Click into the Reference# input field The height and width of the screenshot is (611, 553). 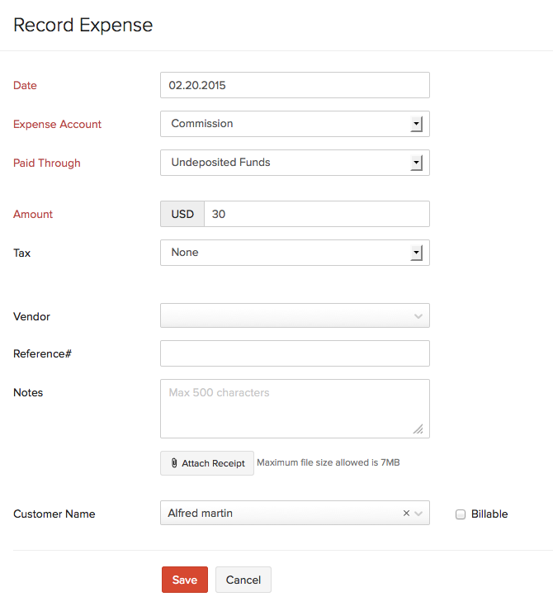295,353
